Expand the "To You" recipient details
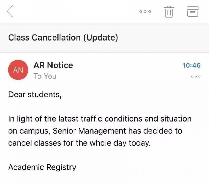 45,77
